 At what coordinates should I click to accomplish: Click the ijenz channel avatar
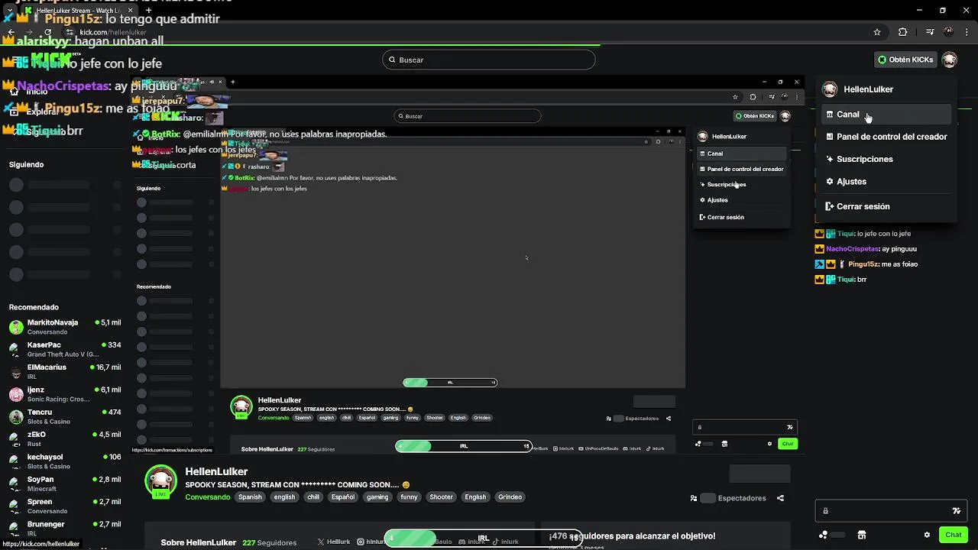[16, 394]
